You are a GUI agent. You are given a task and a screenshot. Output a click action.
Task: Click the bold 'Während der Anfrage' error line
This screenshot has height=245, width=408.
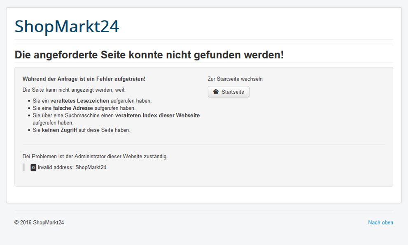[84, 79]
